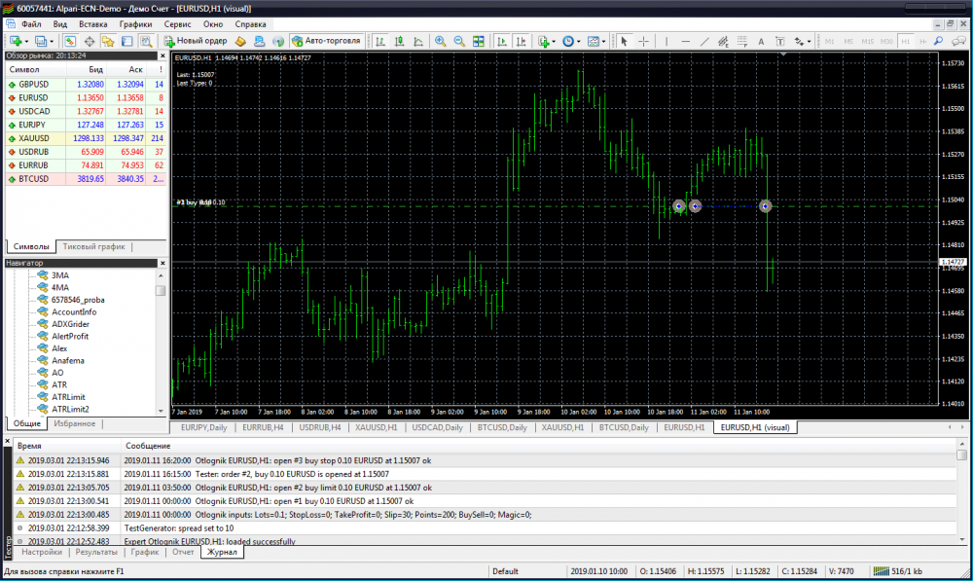Open the Вставка menu
The height and width of the screenshot is (581, 973).
click(x=93, y=24)
